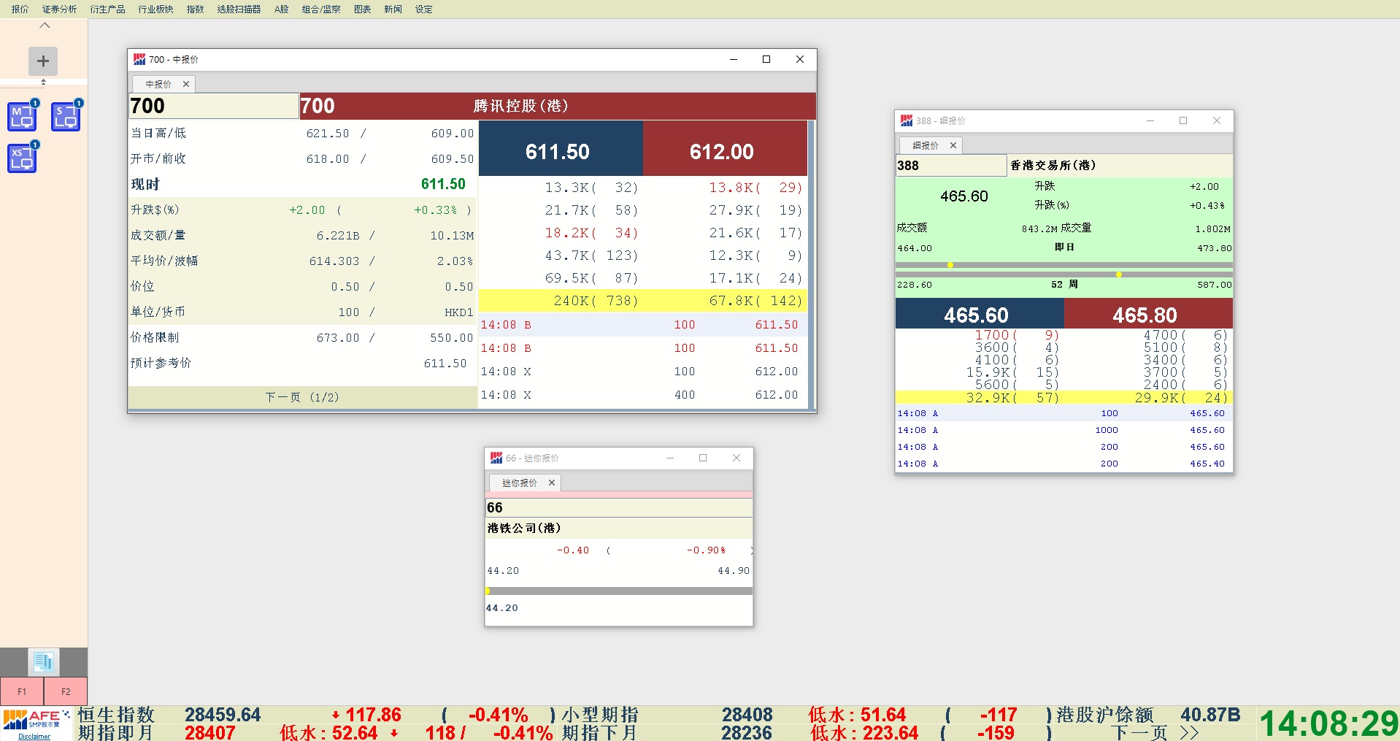
Task: Click 港铁公司(港) stock name
Action: click(x=524, y=528)
